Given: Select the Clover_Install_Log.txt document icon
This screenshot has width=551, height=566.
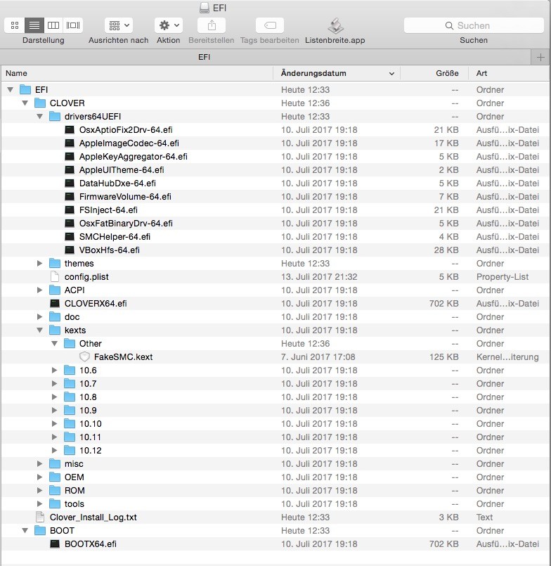Looking at the screenshot, I should [x=40, y=517].
